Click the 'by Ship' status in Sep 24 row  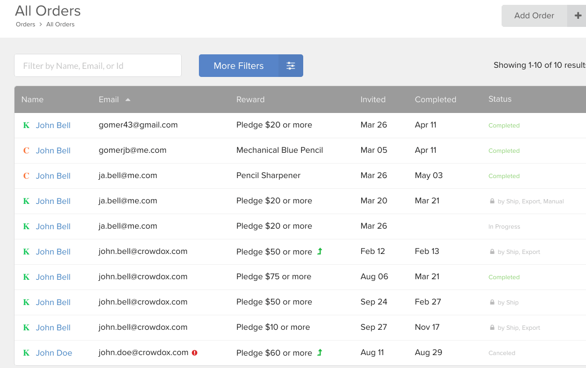pos(508,302)
